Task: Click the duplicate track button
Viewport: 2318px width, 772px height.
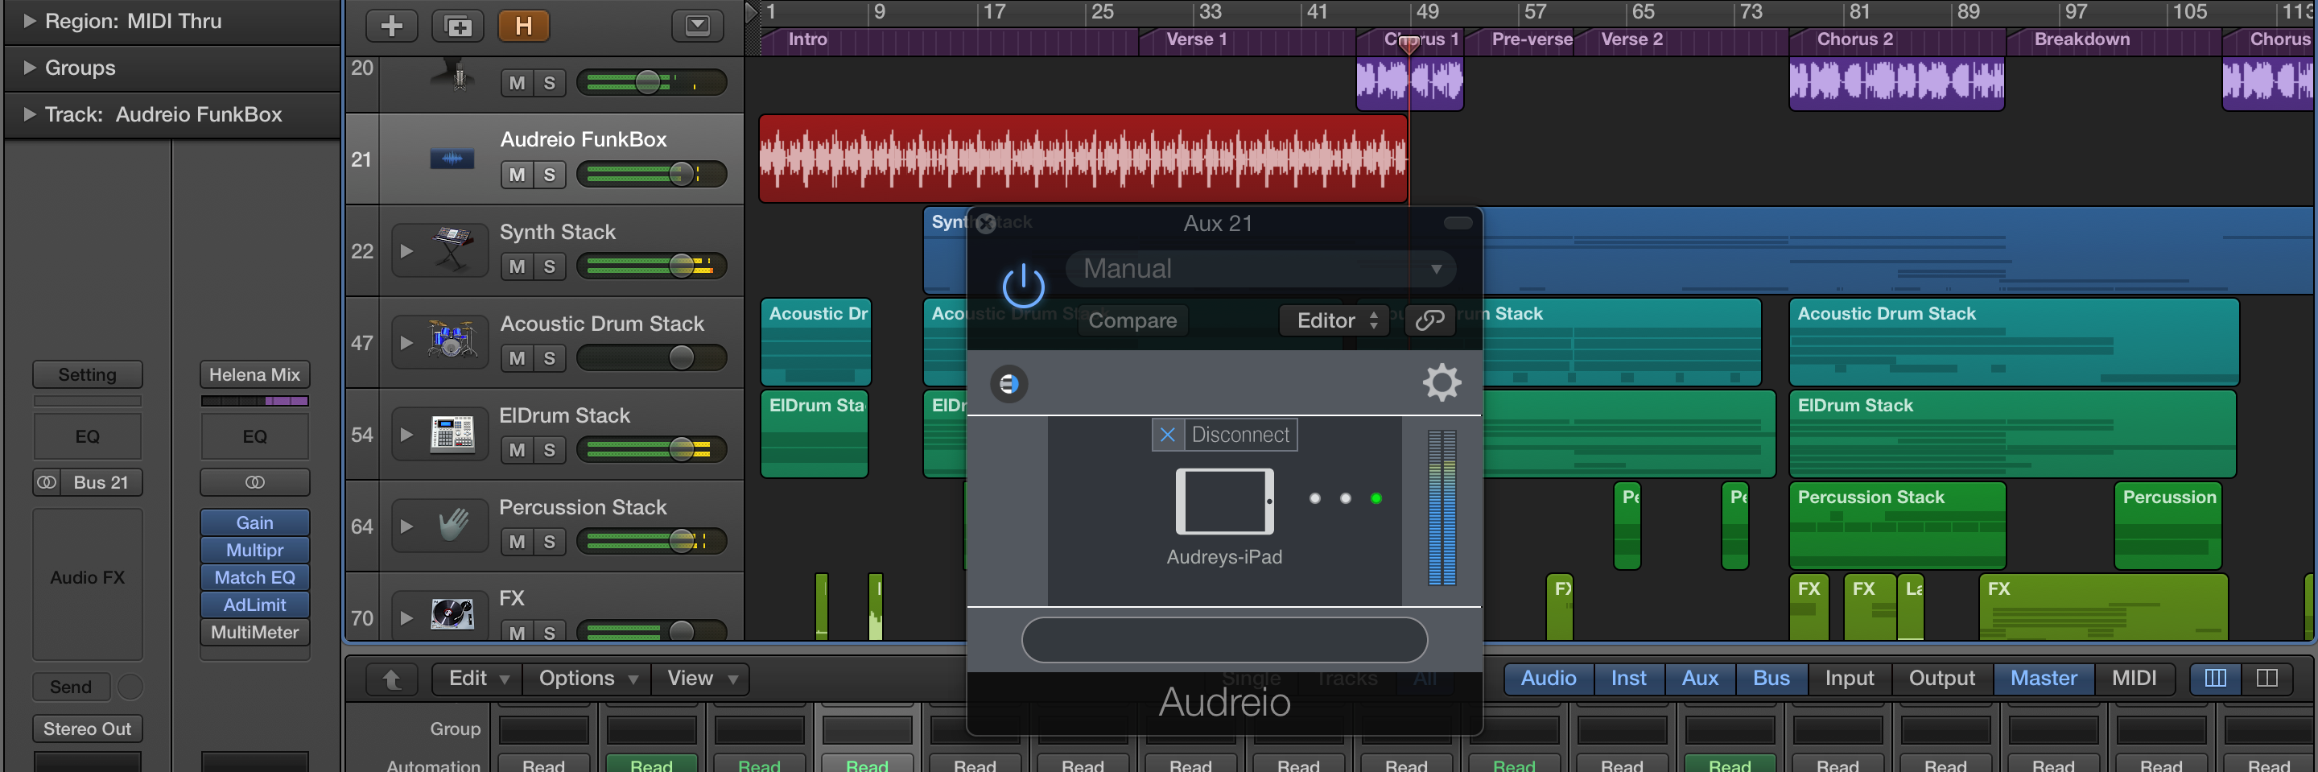Action: [458, 26]
